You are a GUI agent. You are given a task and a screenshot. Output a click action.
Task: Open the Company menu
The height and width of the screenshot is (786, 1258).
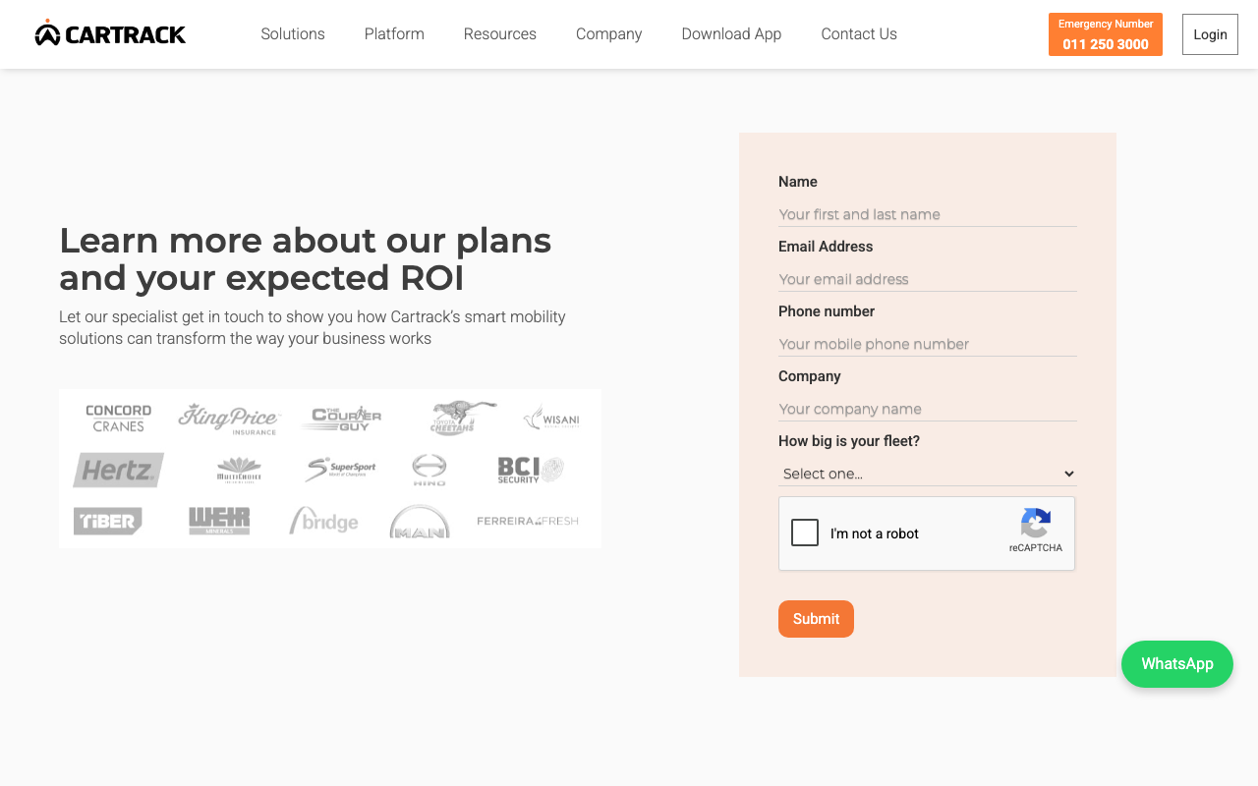point(609,34)
